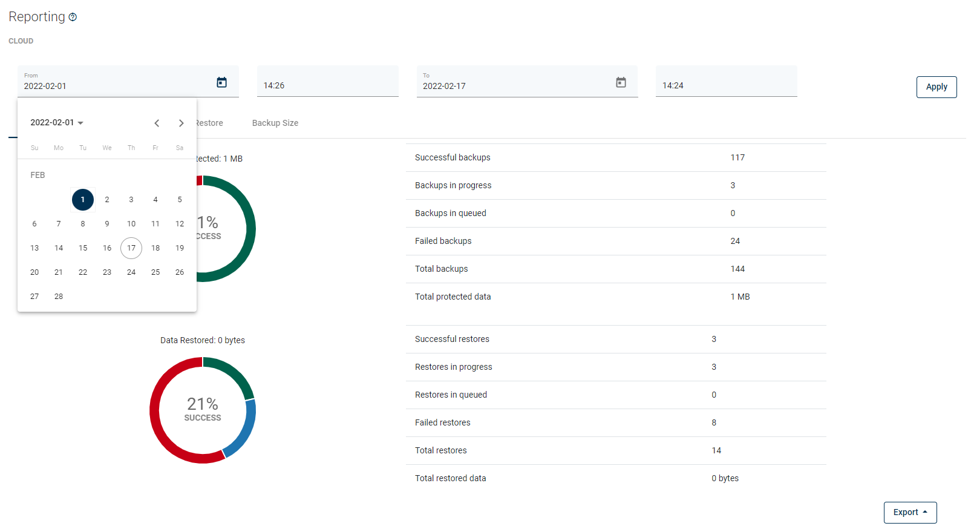
Task: Select February 17 in the calendar
Action: point(131,248)
